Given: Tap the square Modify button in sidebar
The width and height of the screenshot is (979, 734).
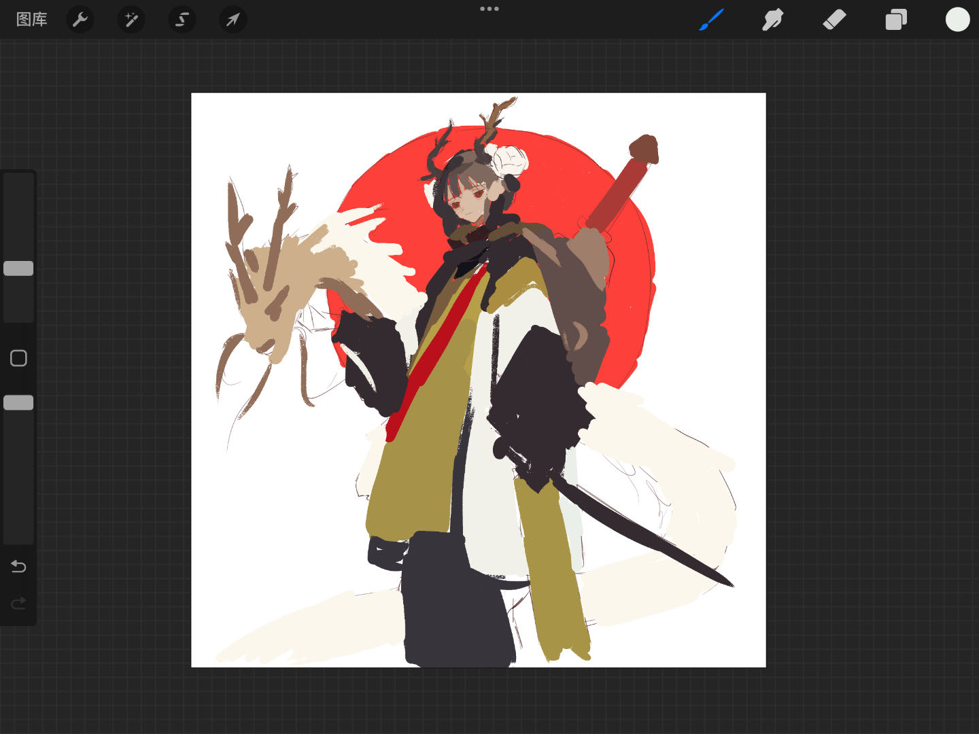Looking at the screenshot, I should click(18, 358).
